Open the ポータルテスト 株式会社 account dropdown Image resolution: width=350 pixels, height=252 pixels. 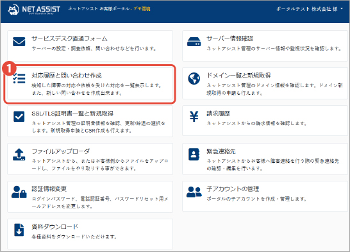tap(310, 9)
